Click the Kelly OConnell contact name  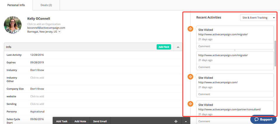pos(38,19)
